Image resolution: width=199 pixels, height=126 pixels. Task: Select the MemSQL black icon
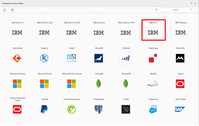(180, 58)
